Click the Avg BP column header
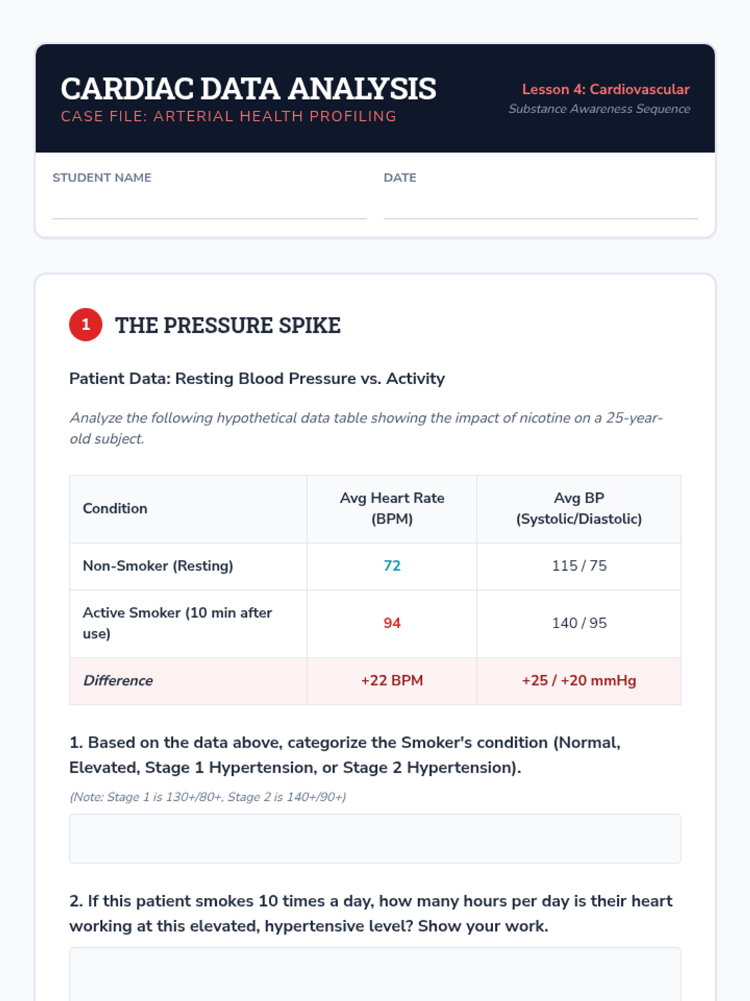 tap(579, 508)
